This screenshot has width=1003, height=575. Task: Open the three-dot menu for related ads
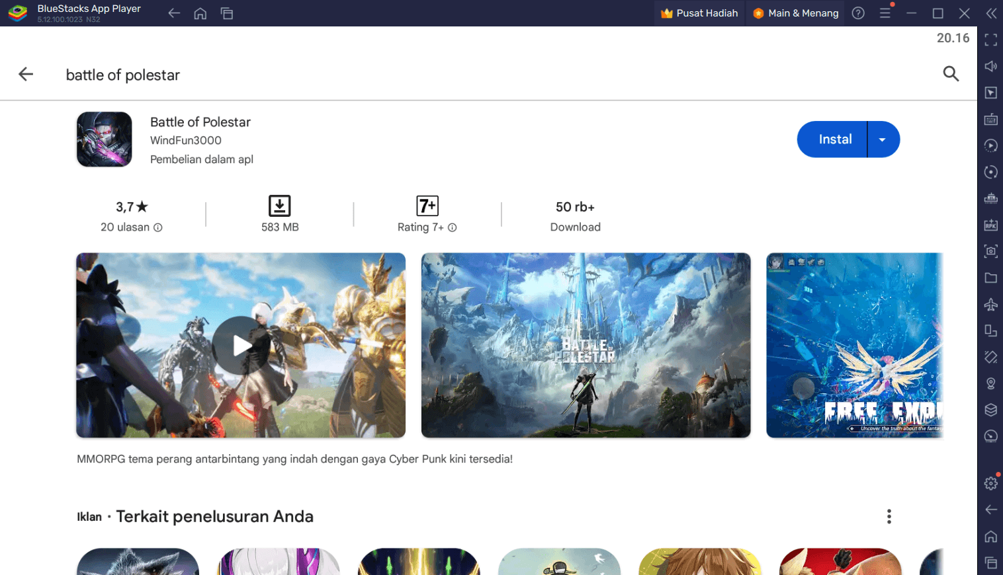(889, 516)
